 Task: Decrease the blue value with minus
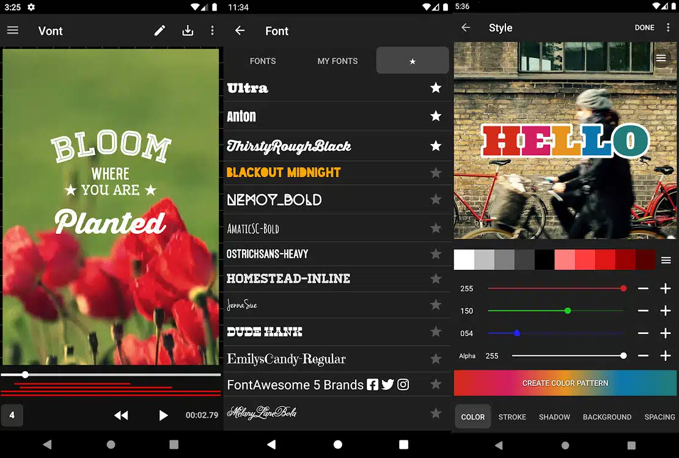point(643,333)
